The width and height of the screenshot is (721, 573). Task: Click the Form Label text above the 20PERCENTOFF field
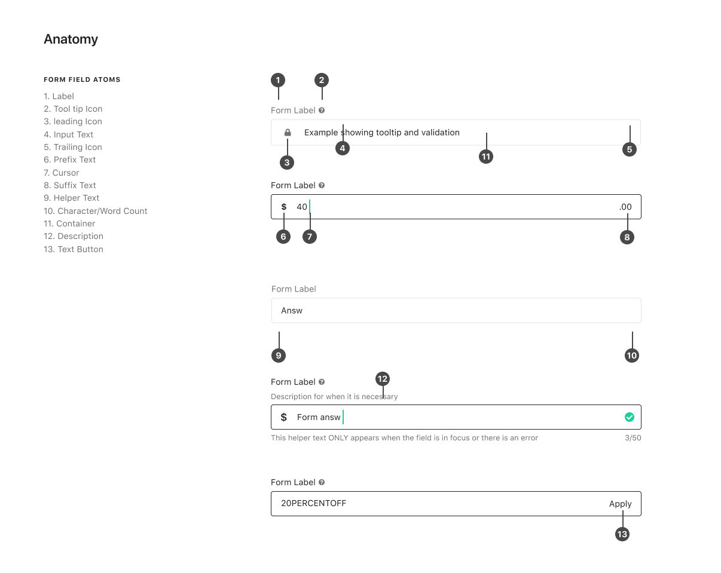[x=293, y=482]
